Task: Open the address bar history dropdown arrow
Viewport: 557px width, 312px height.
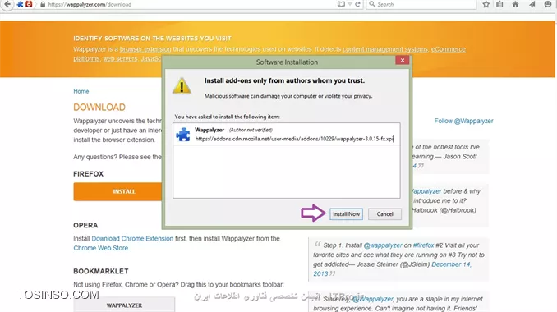Action: tap(350, 4)
